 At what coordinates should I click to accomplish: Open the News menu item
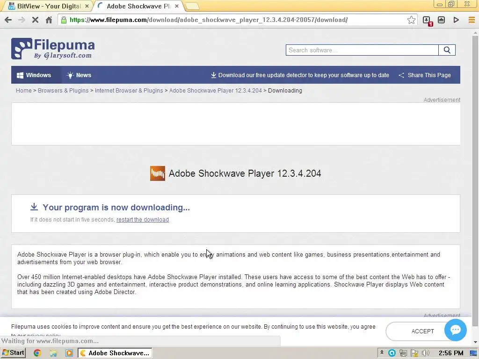tap(79, 75)
